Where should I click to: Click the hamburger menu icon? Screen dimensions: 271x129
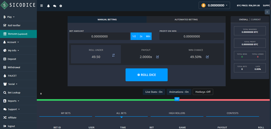click(x=42, y=6)
